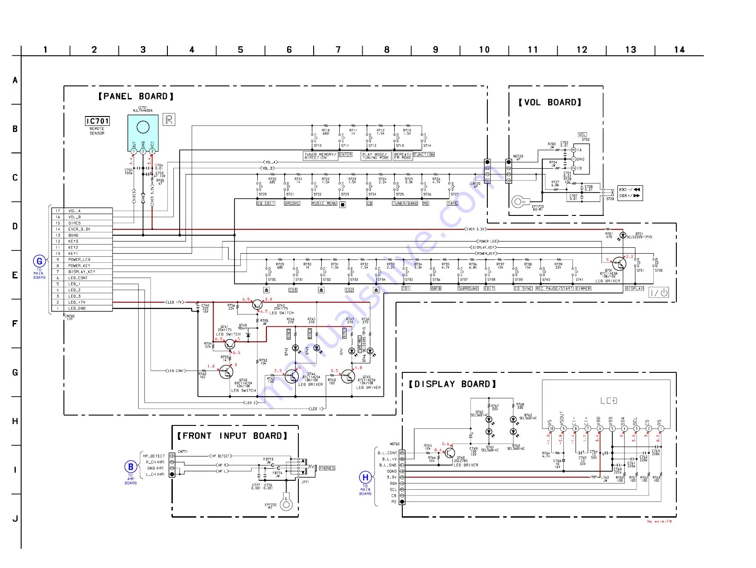This screenshot has height=568, width=756.
Task: Click the eject symbol below switch S732
Action: (321, 290)
